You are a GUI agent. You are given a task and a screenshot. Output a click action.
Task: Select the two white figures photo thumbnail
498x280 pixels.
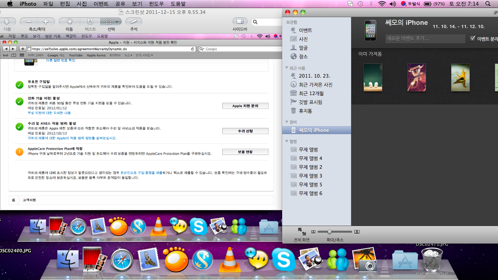(x=373, y=77)
